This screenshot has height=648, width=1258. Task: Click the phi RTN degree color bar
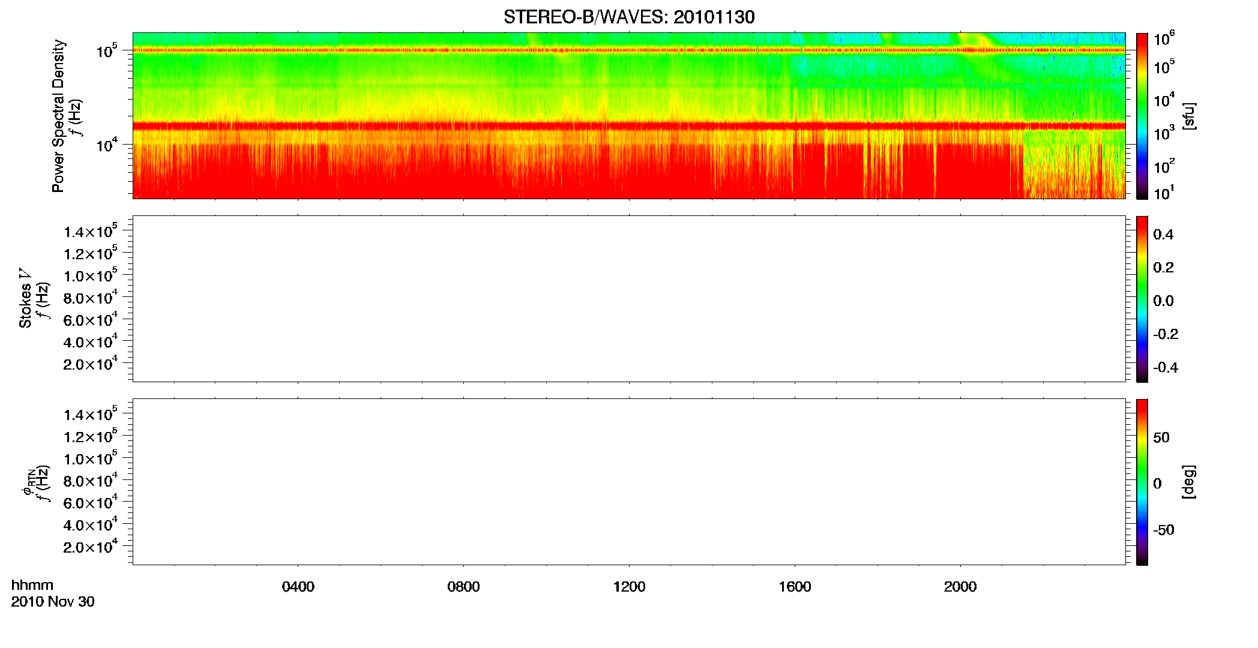point(1142,482)
